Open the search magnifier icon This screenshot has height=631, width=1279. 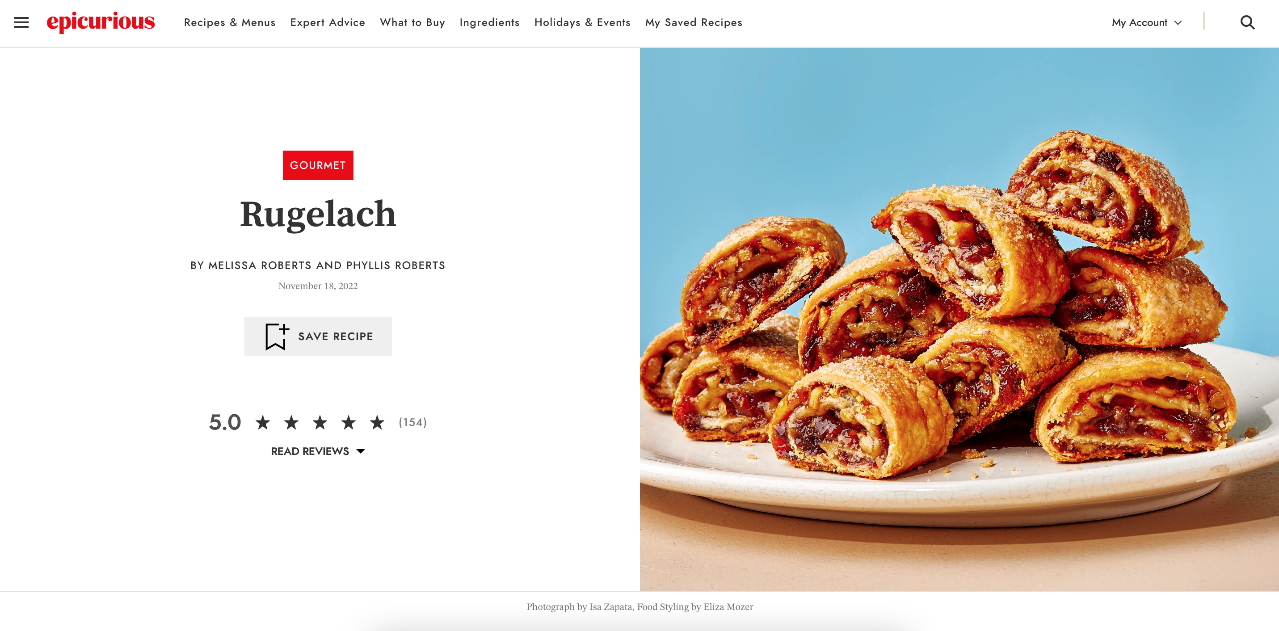1247,22
